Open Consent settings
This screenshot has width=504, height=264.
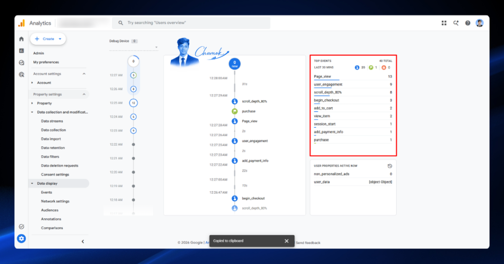55,175
